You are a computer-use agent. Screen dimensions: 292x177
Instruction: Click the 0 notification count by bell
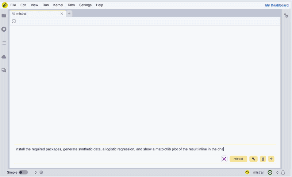click(x=277, y=172)
